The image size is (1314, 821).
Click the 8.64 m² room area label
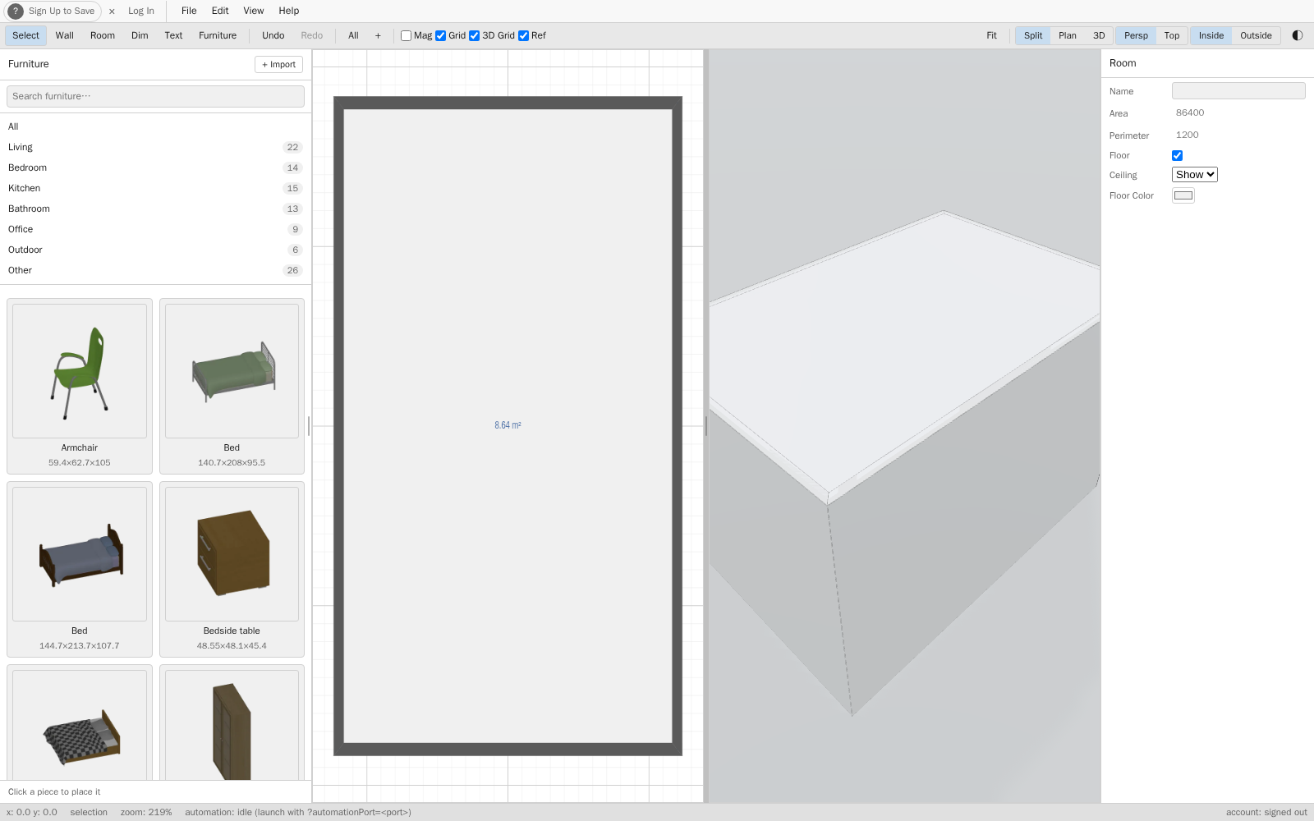[508, 425]
